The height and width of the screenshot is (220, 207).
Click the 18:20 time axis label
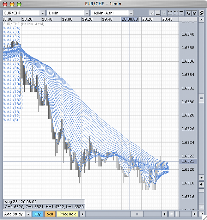click(27, 19)
